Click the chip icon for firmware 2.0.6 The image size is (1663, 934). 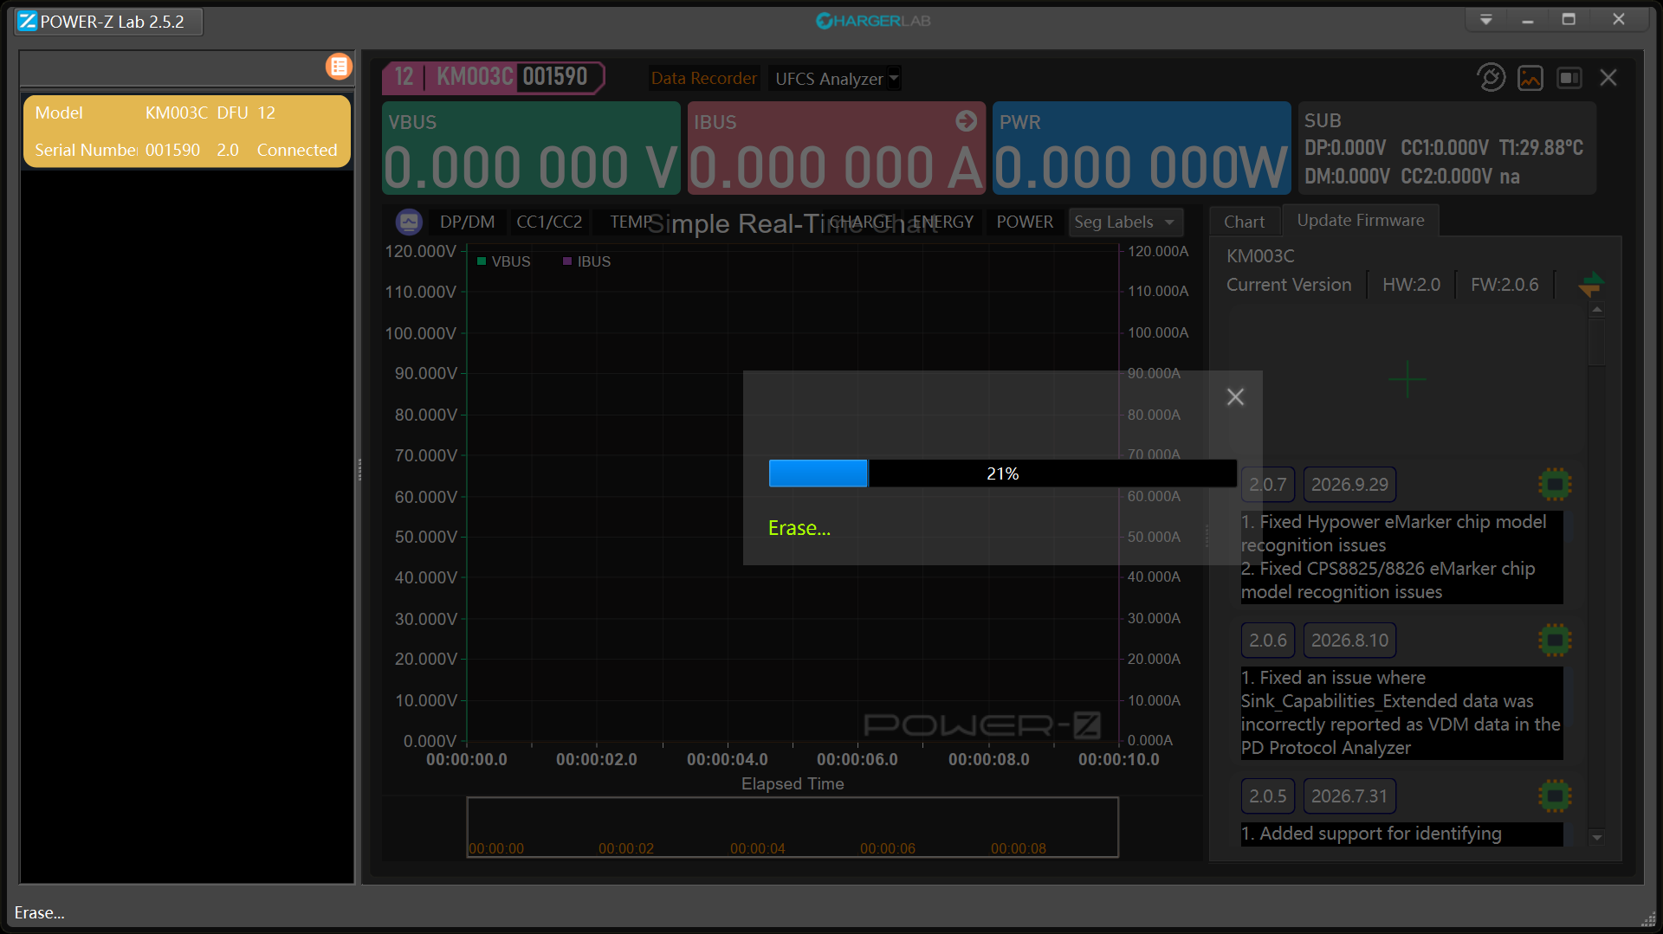click(x=1555, y=641)
